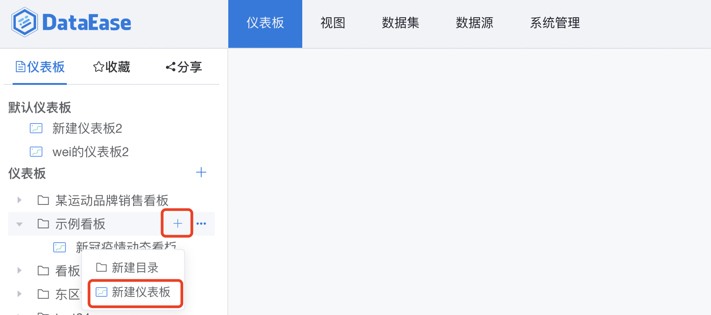
Task: Expand the 东区 folder
Action: coord(19,294)
